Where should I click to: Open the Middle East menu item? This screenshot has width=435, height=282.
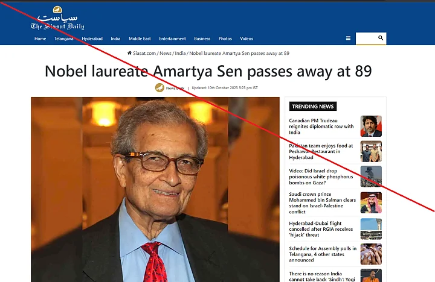(140, 39)
